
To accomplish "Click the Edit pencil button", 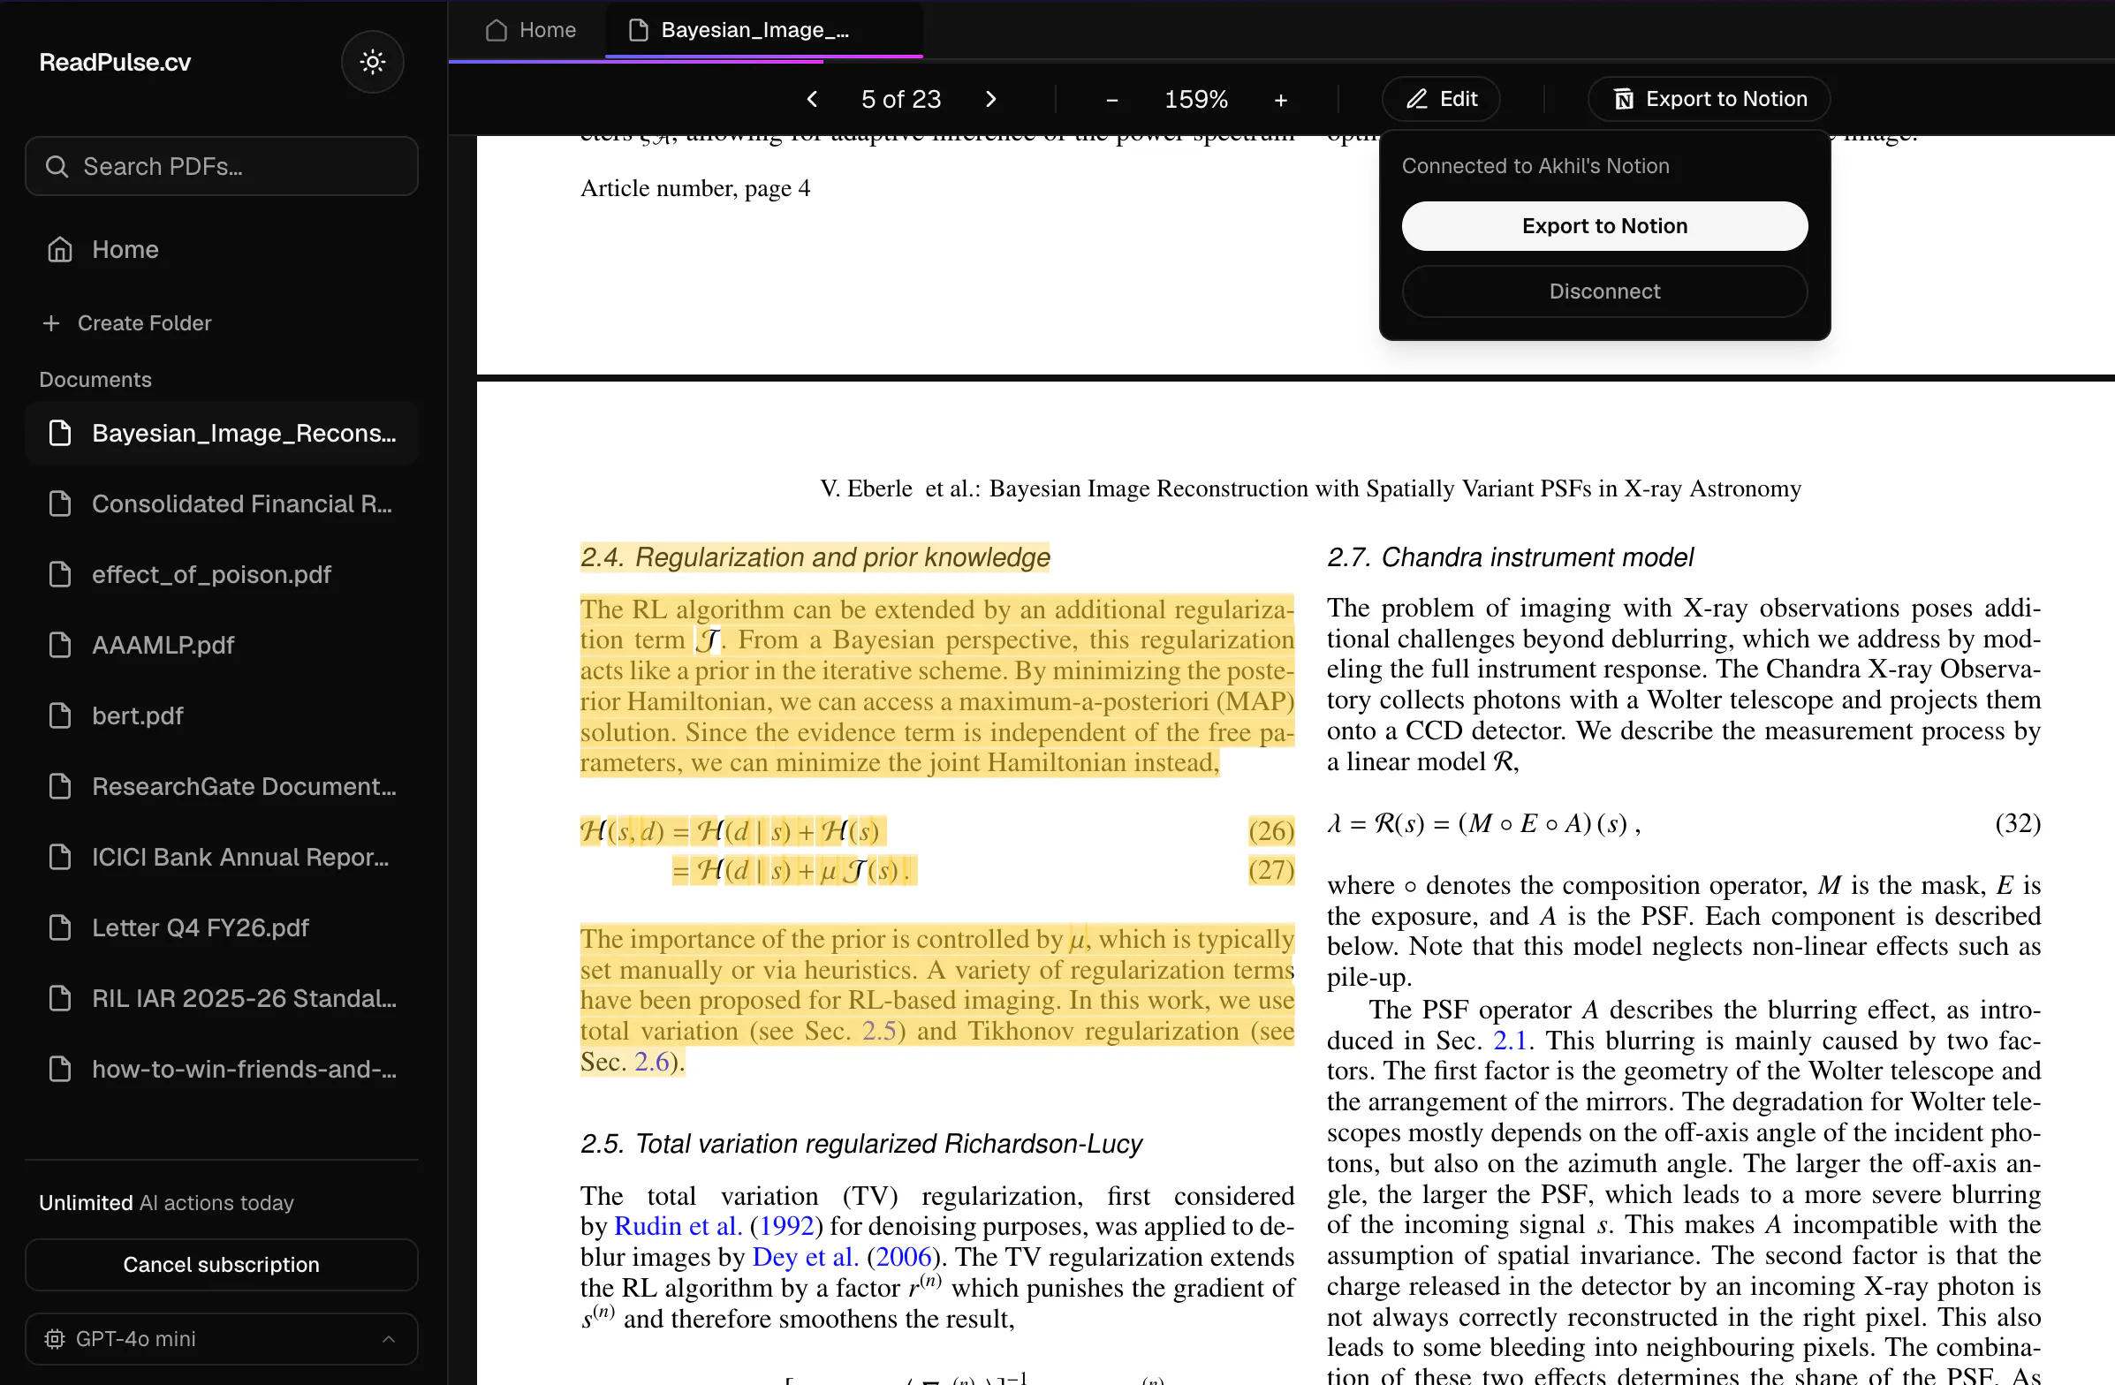I will [1442, 99].
